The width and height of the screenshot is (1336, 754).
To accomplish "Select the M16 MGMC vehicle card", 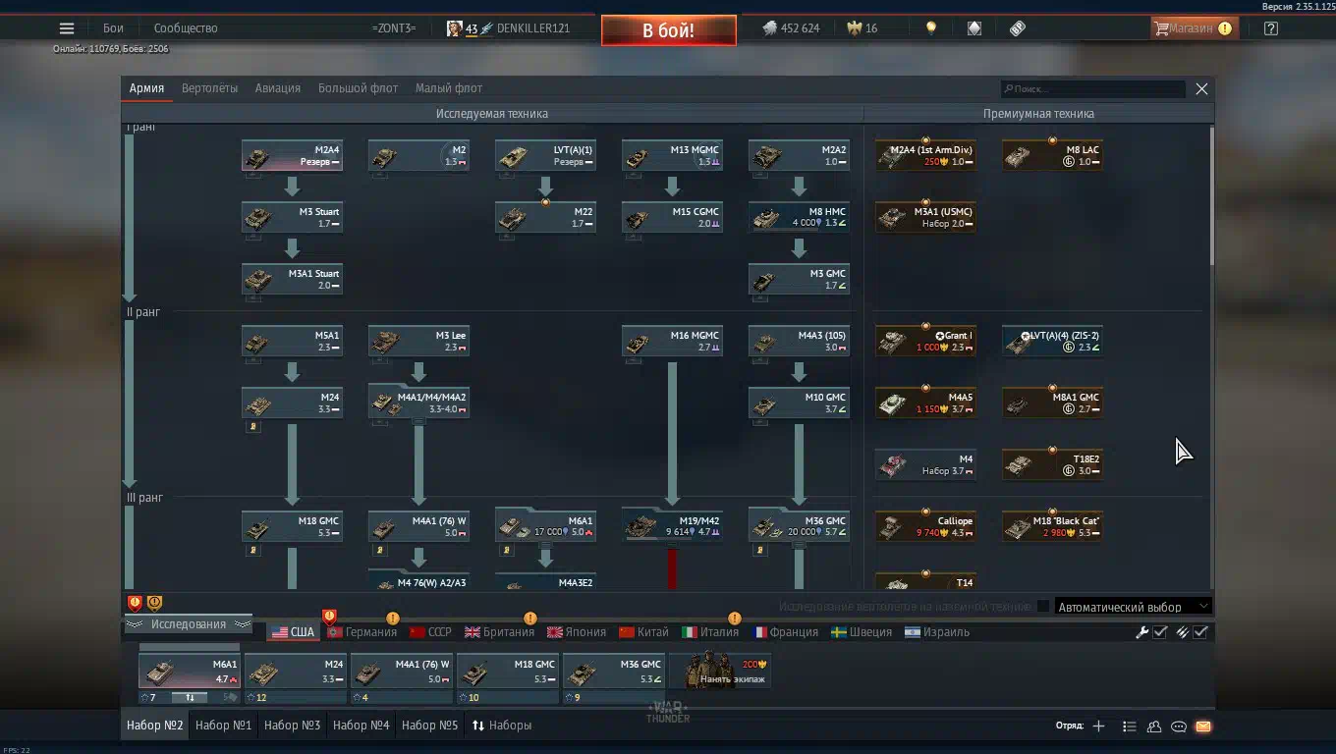I will [672, 341].
